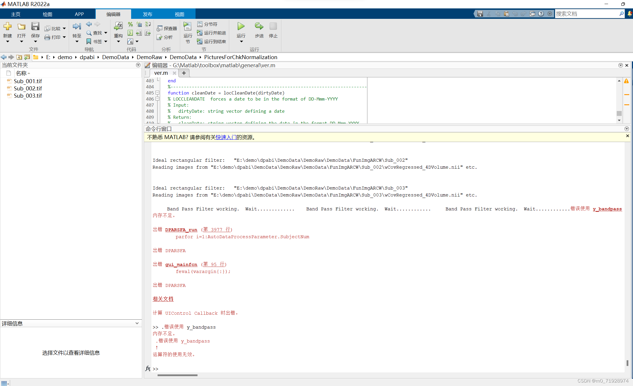This screenshot has width=633, height=386.
Task: Click the Step (步进) icon
Action: (x=259, y=27)
